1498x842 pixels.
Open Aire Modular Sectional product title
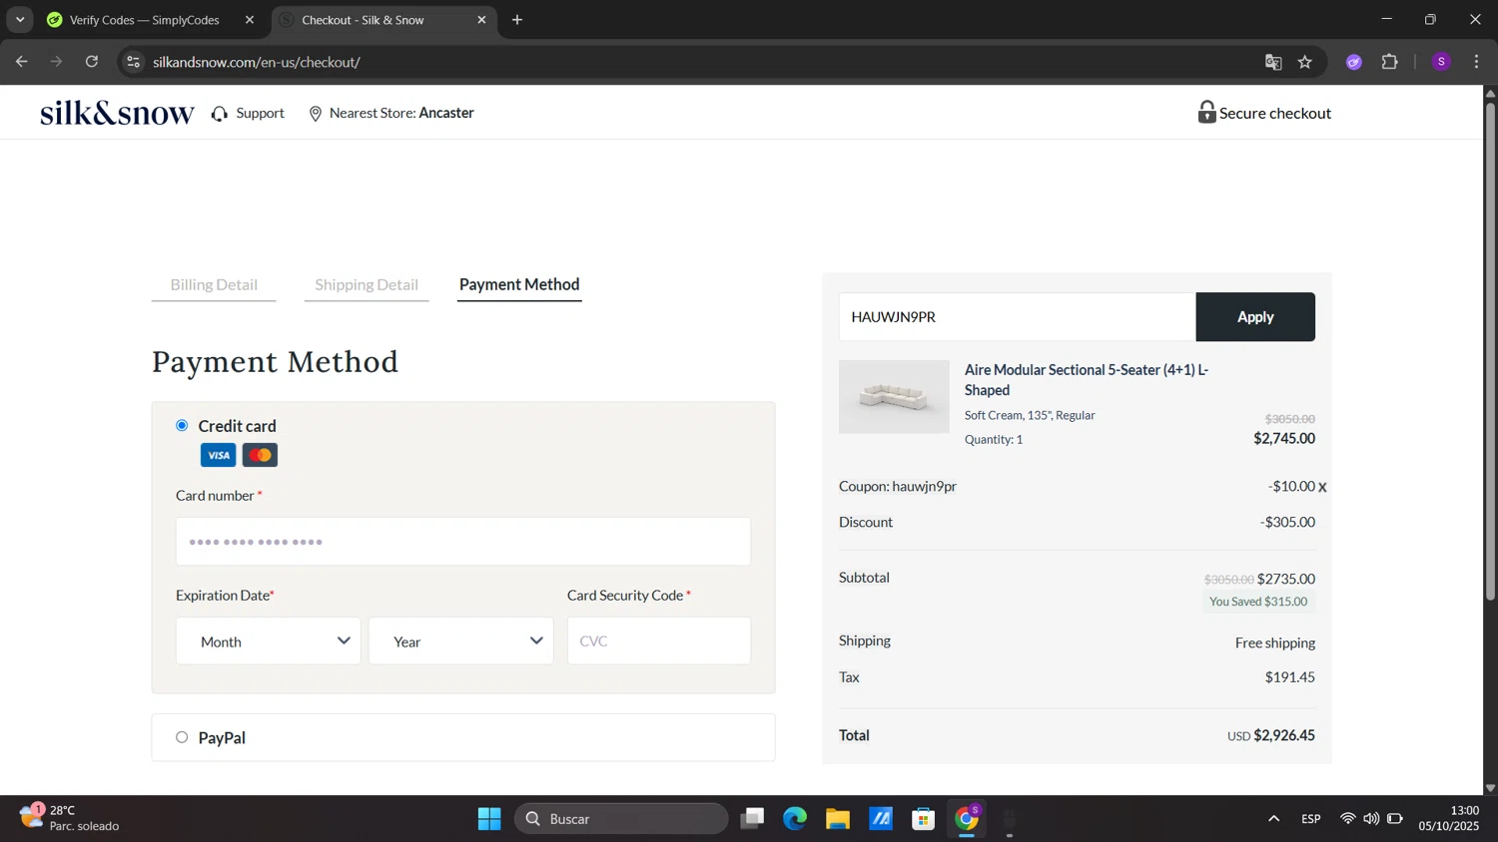coord(1087,379)
